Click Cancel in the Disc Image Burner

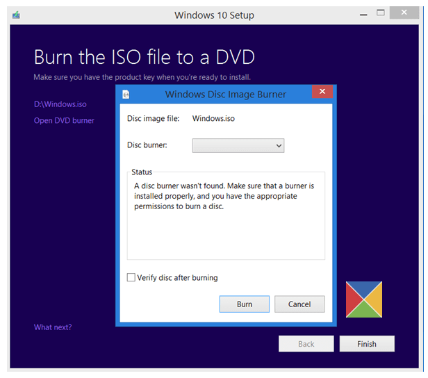299,304
